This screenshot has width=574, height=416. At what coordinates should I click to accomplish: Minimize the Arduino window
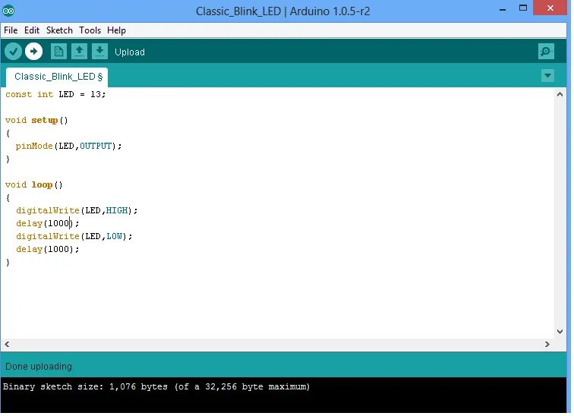[503, 9]
